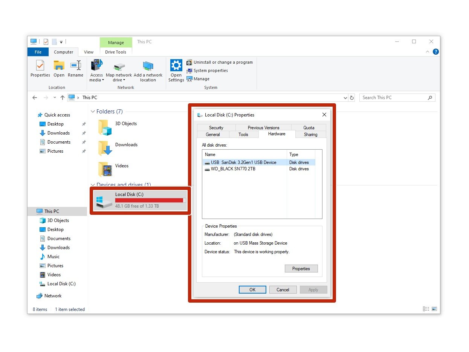Image resolution: width=469 pixels, height=352 pixels.
Task: Expand the address bar history dropdown
Action: pyautogui.click(x=345, y=98)
